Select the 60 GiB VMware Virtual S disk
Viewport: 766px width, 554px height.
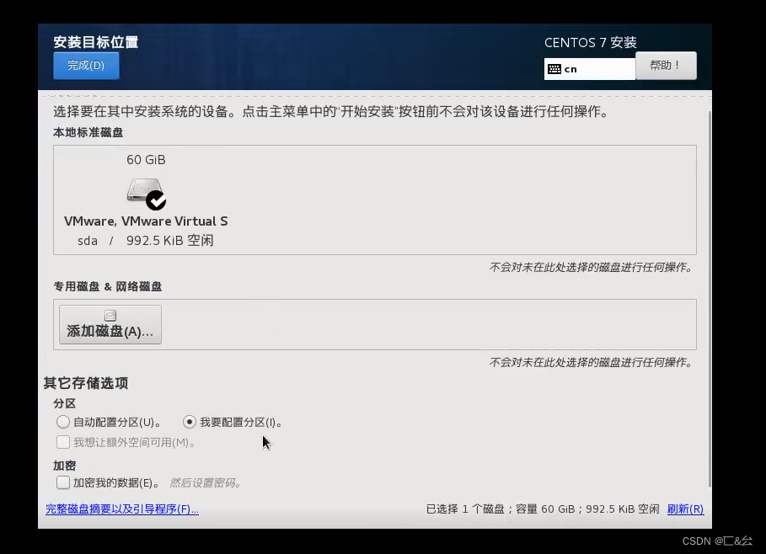coord(146,200)
